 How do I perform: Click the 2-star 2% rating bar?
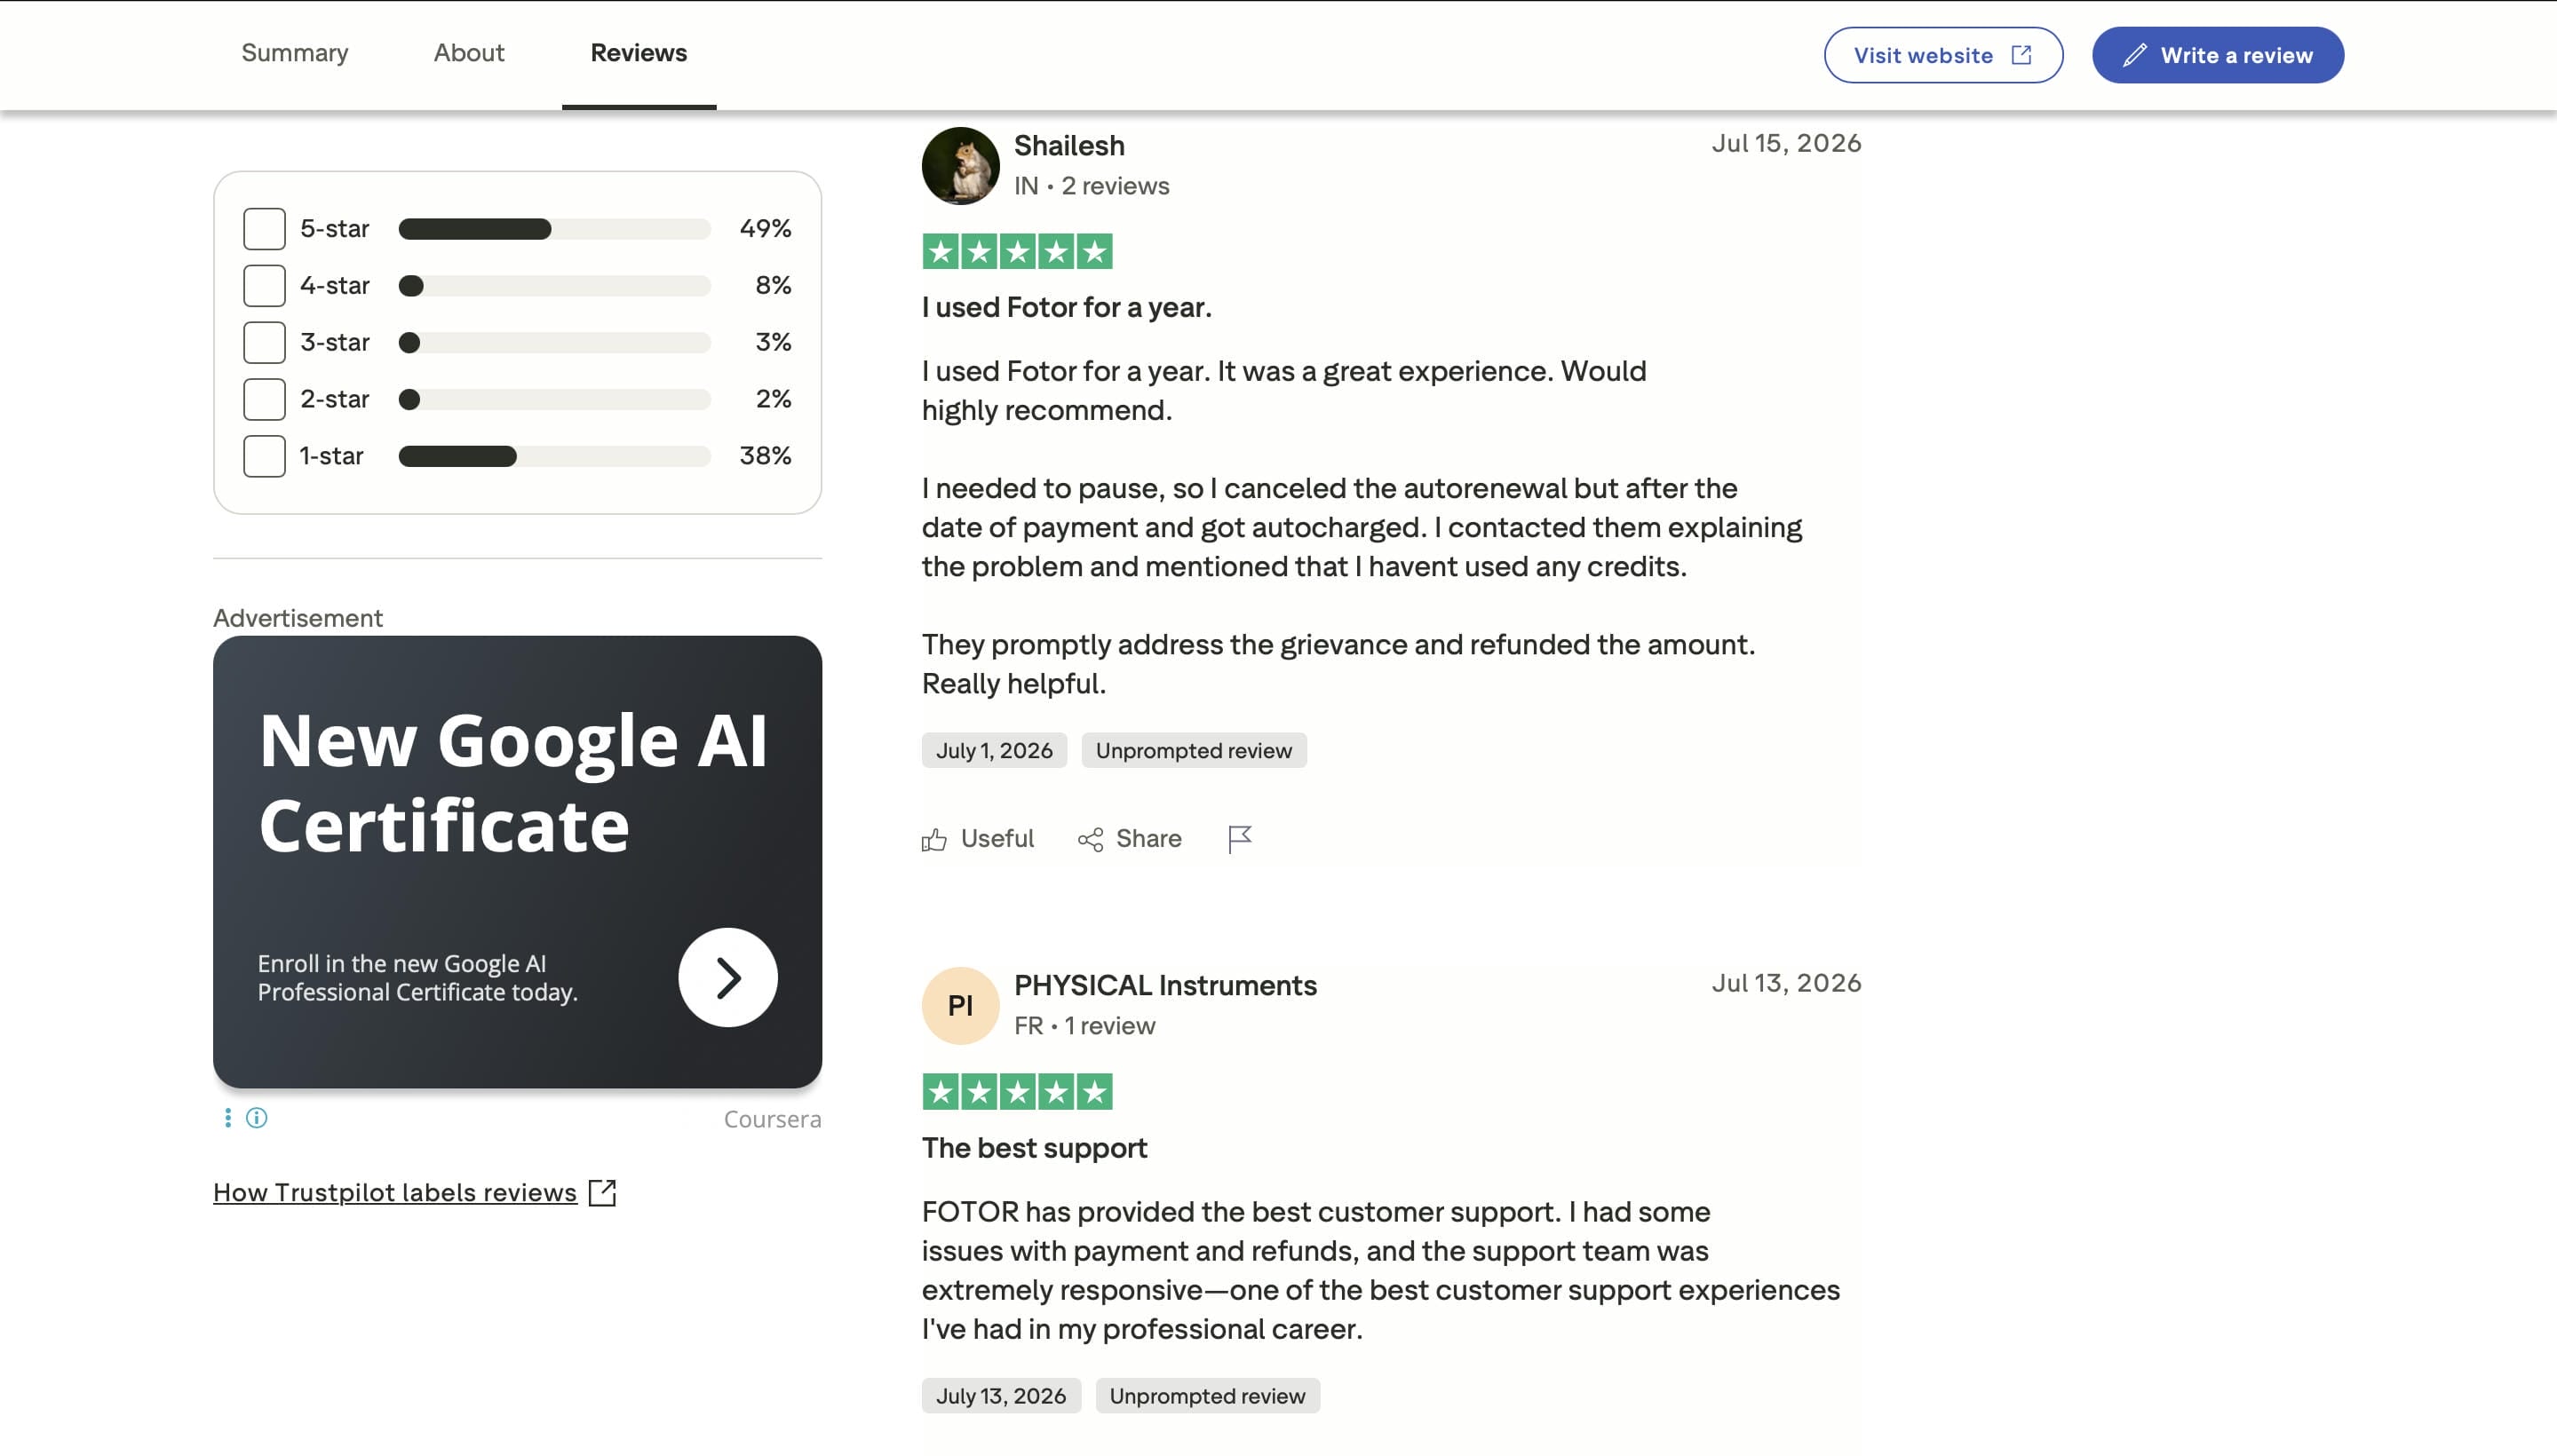point(554,400)
